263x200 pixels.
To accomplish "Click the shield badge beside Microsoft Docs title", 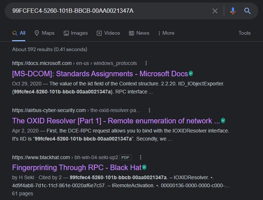I will point(191,73).
